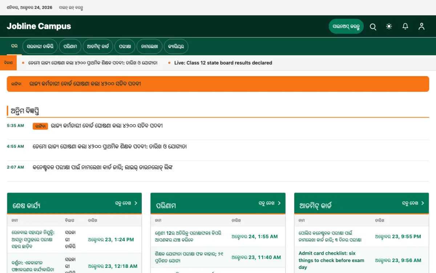Click ସବୁ ଦେଖ in the ଶେଷ କାର୍ଯ୍ୟ card
The height and width of the screenshot is (273, 436).
click(126, 203)
